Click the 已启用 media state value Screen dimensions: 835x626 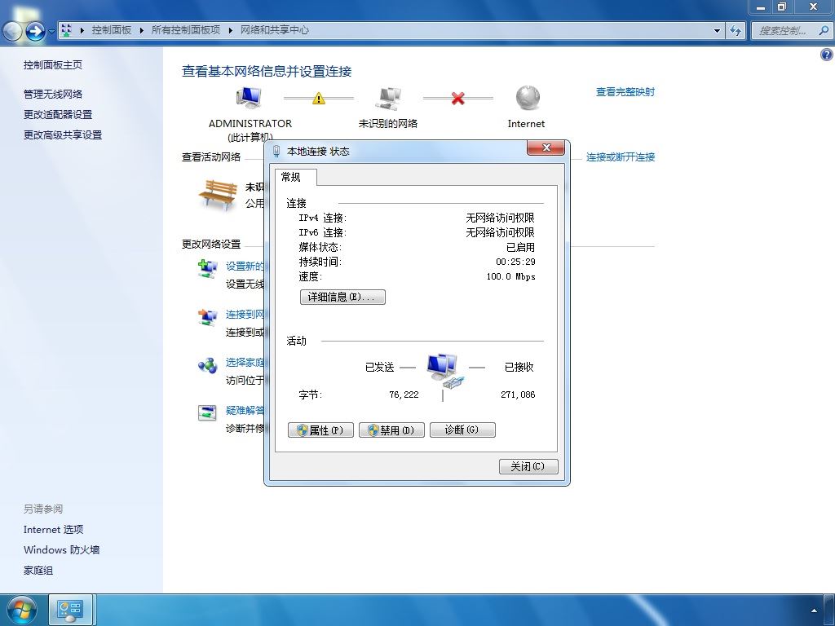tap(520, 247)
